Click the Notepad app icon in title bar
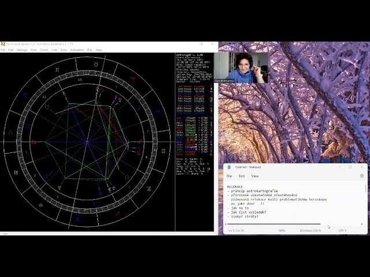Screen dimensions: 370x277 pos(229,167)
